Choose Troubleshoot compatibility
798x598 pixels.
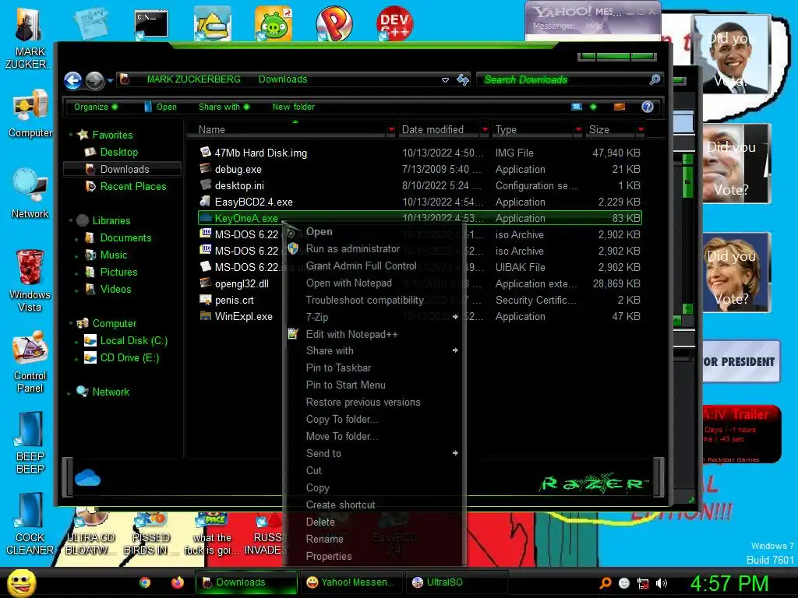click(x=365, y=300)
